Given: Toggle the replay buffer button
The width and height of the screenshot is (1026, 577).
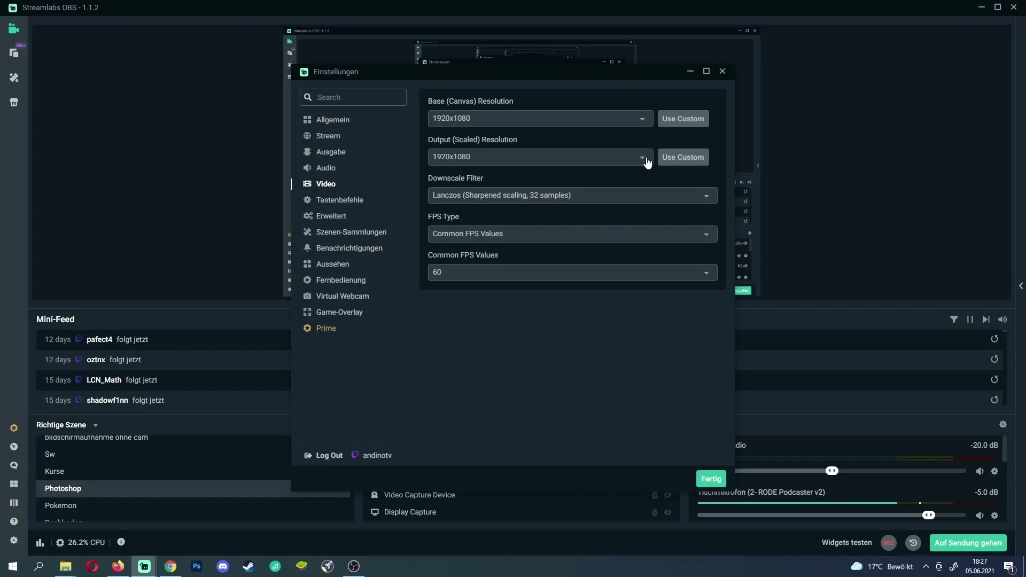Looking at the screenshot, I should click(x=913, y=543).
